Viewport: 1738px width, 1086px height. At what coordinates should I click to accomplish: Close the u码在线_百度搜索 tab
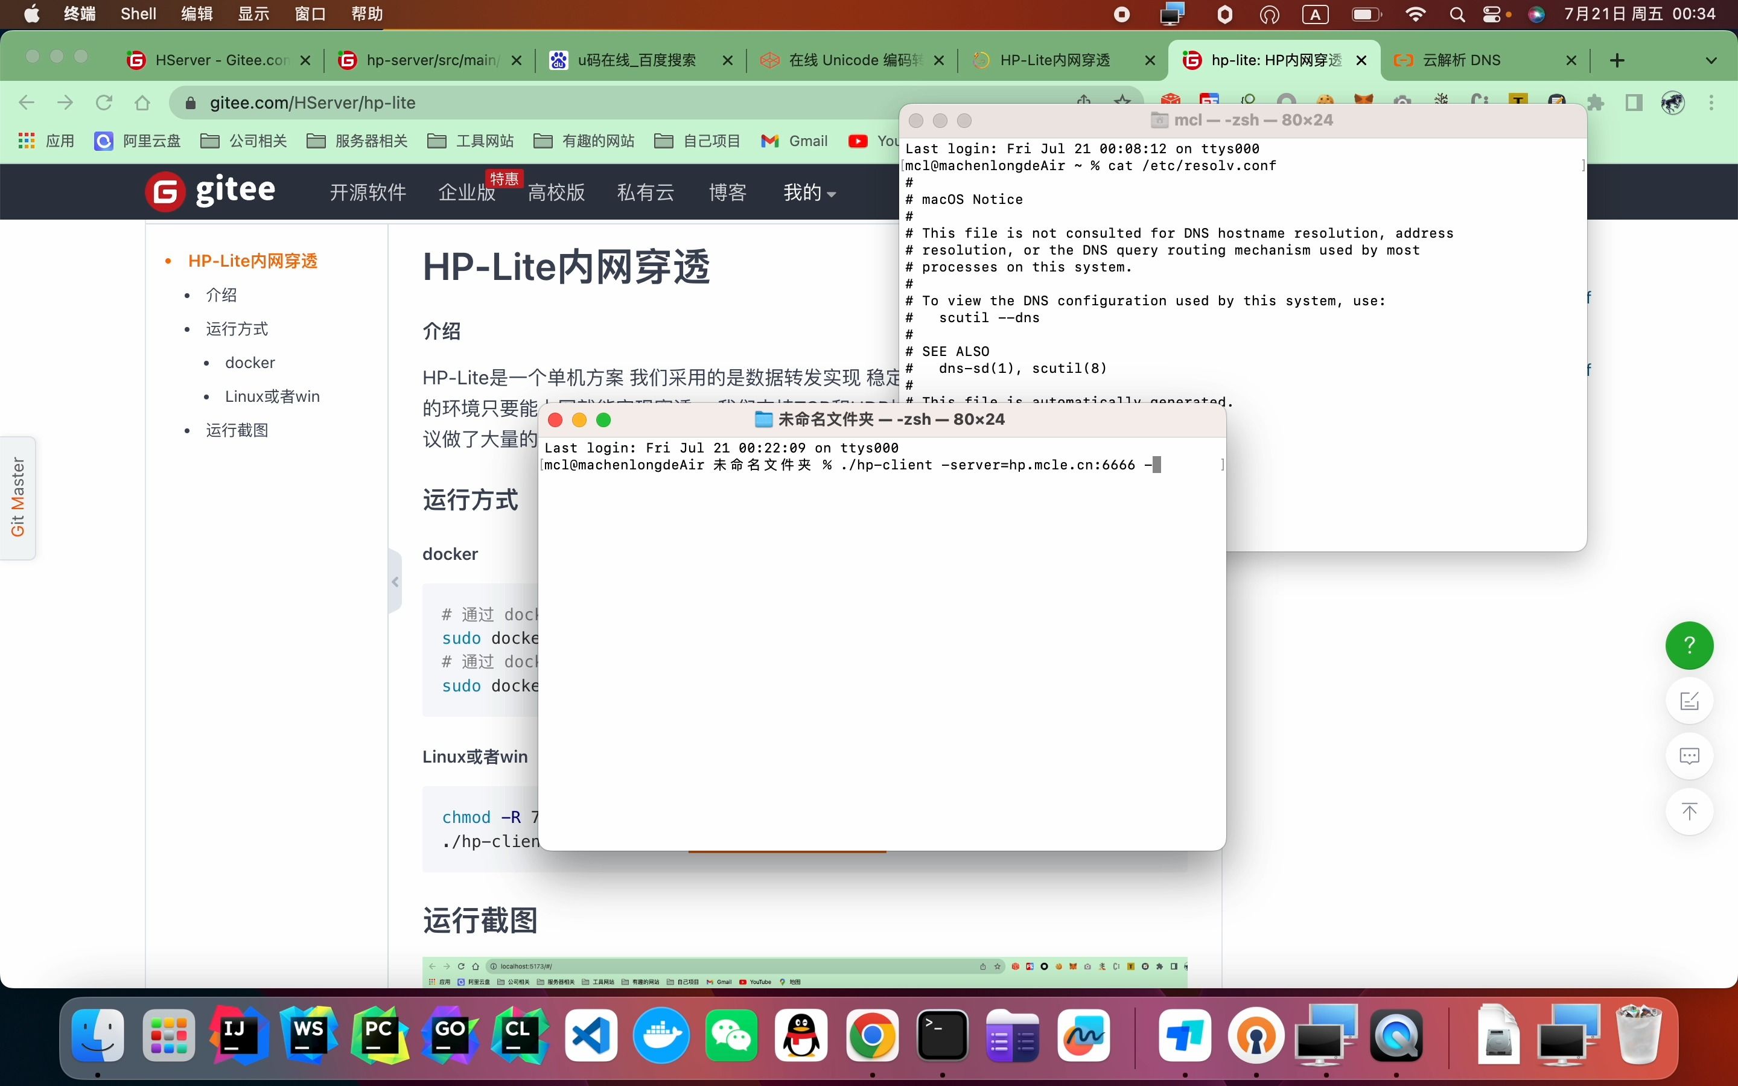(728, 60)
